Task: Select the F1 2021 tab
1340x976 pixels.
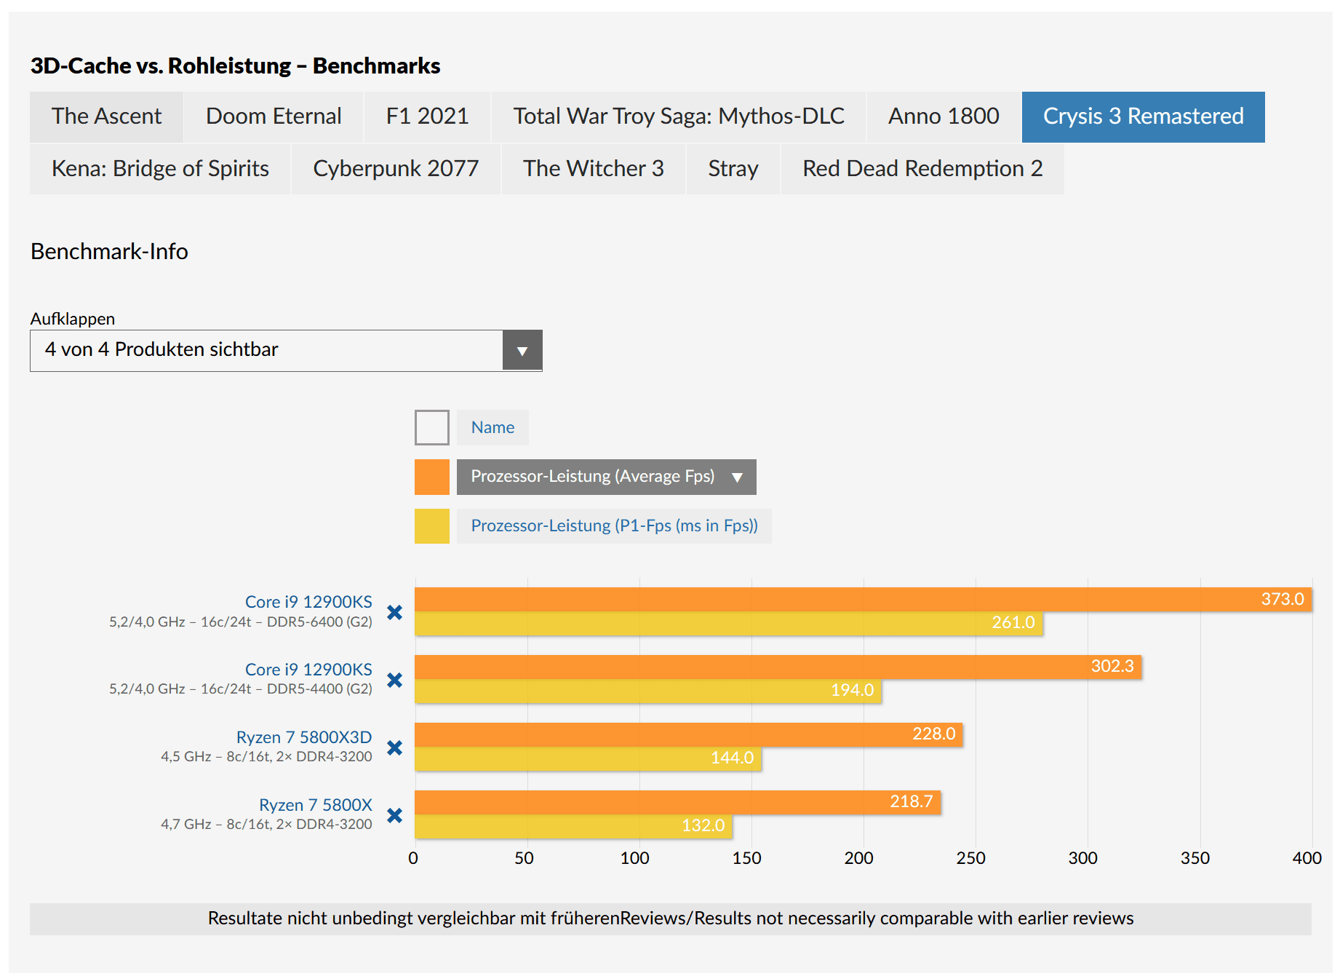Action: pos(427,116)
